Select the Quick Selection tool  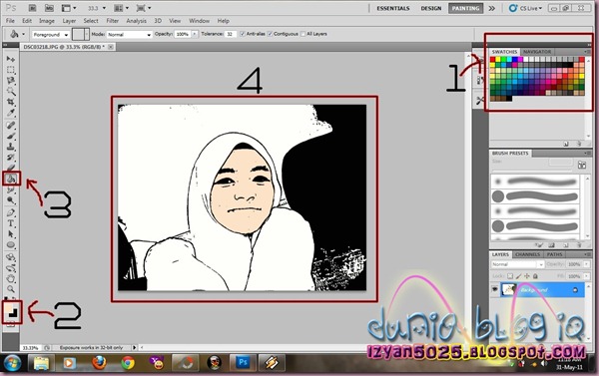[11, 91]
